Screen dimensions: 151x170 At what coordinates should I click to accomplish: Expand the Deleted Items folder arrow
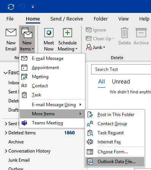coord(6,133)
